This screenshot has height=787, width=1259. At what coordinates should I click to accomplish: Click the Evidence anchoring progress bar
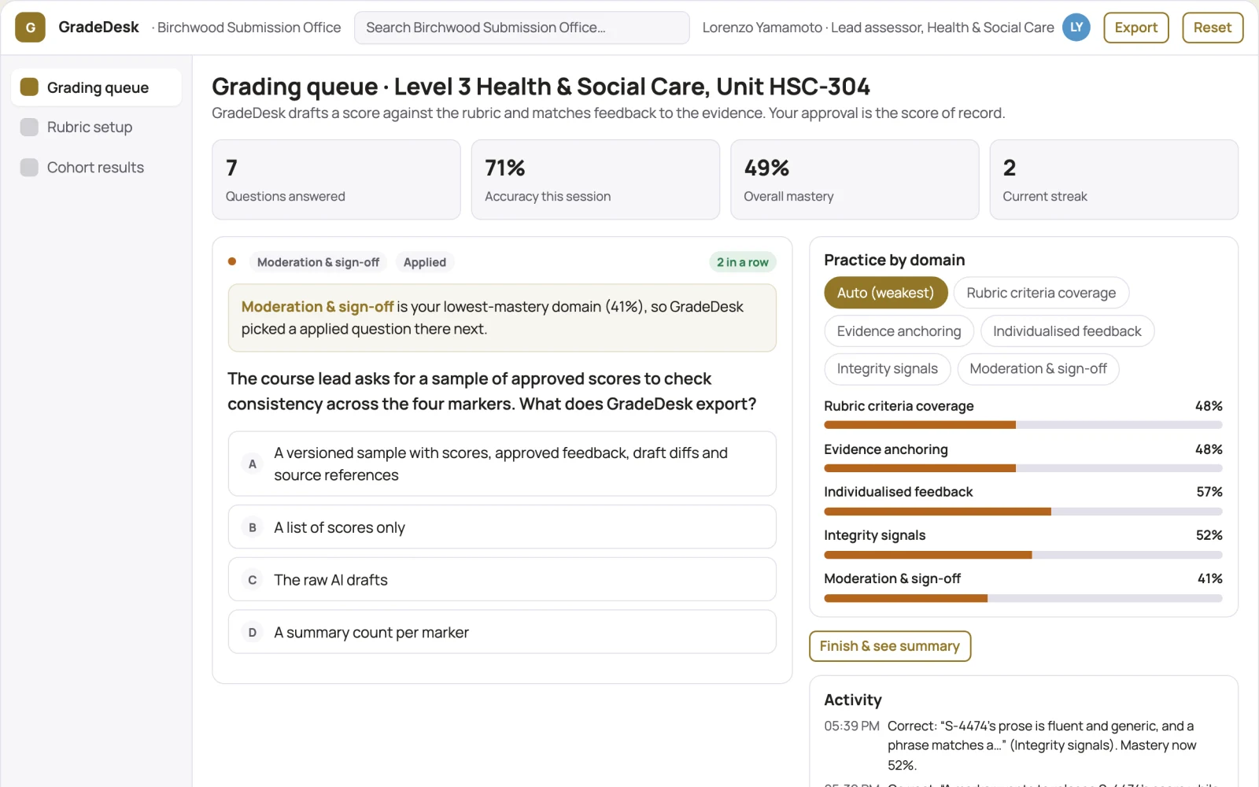click(x=1023, y=468)
